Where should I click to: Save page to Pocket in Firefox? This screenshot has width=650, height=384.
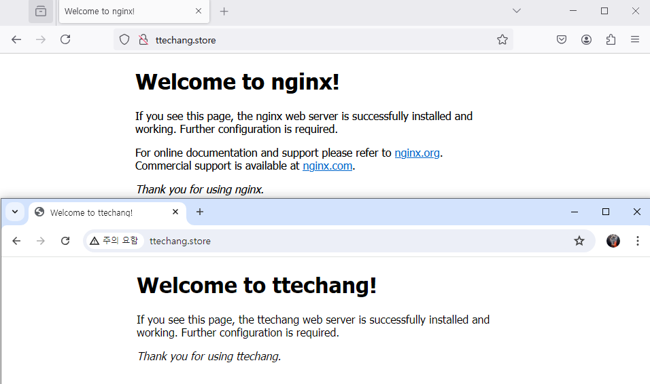tap(562, 40)
